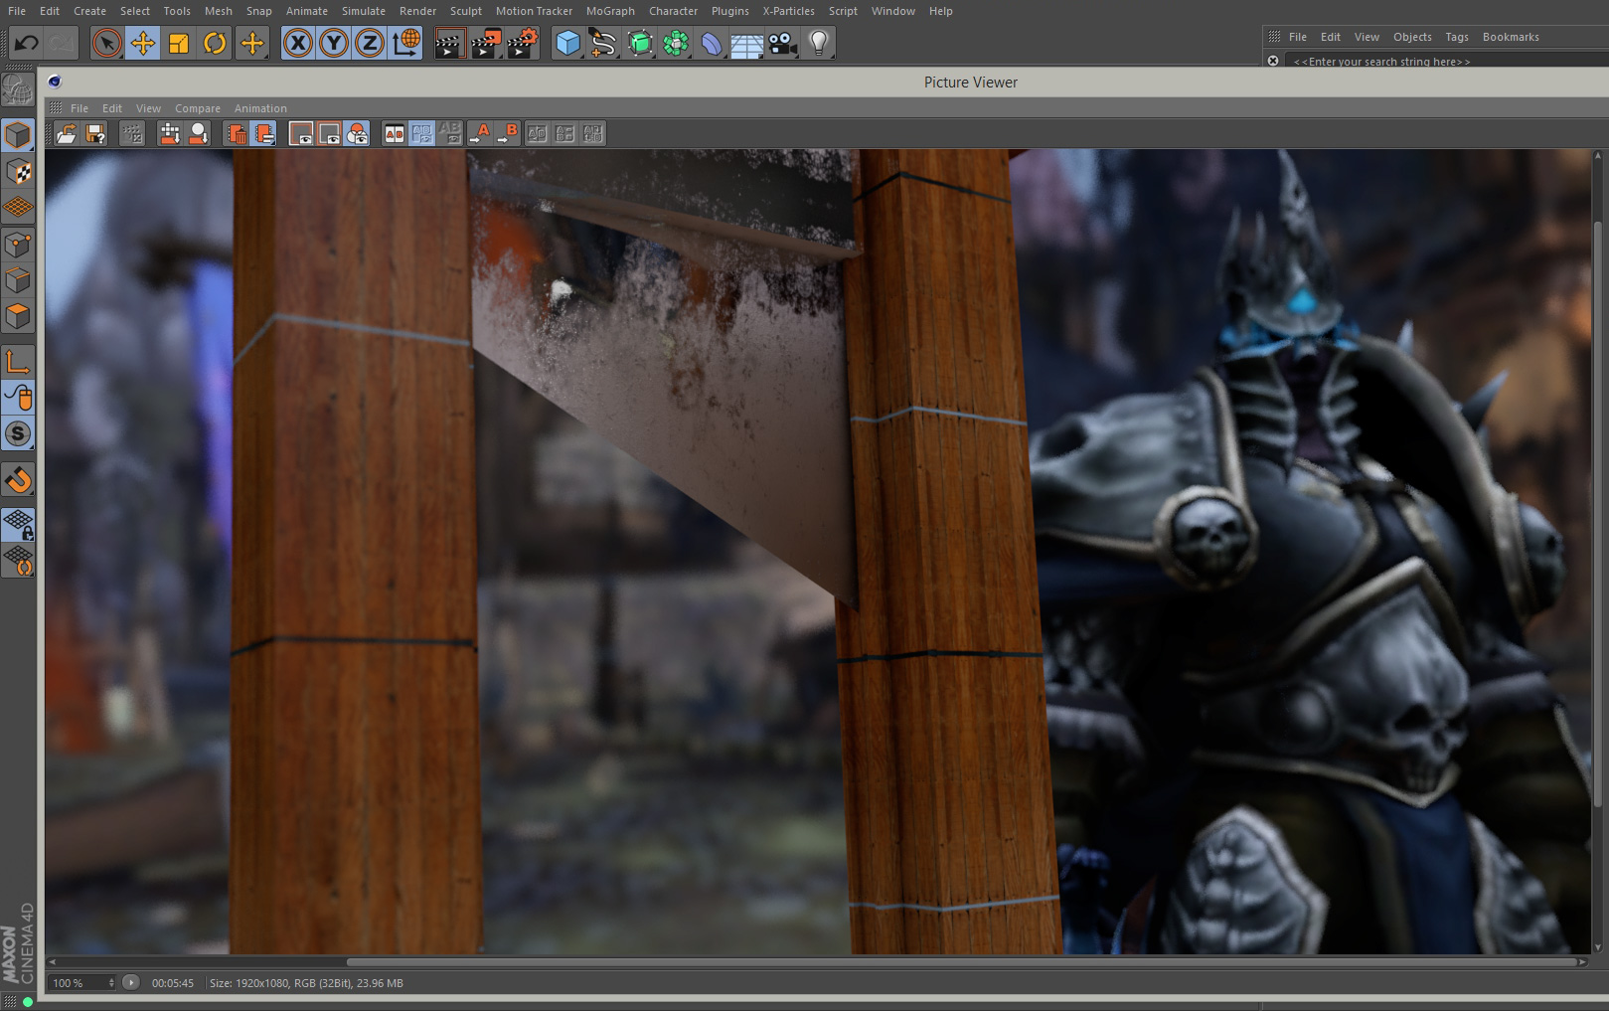Click Set as A compare icon
Viewport: 1609px width, 1011px height.
pyautogui.click(x=481, y=133)
